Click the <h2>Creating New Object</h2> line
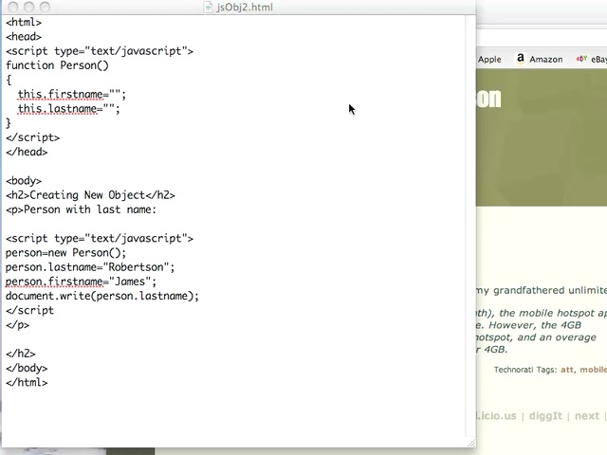Viewport: 607px width, 455px height. point(90,195)
